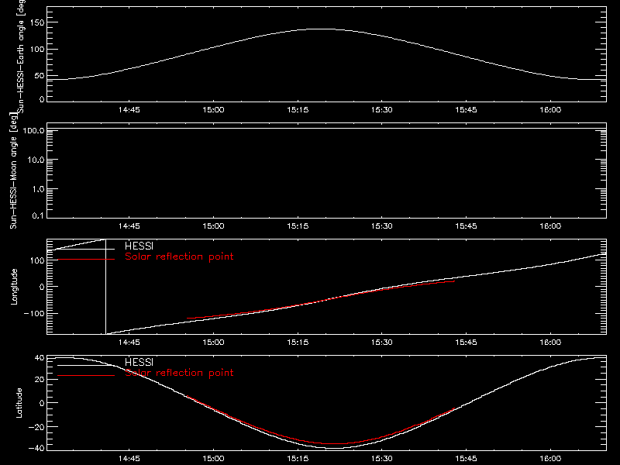This screenshot has width=620, height=465.
Task: Click the 40 tick label on Latitude axis
Action: click(x=40, y=358)
